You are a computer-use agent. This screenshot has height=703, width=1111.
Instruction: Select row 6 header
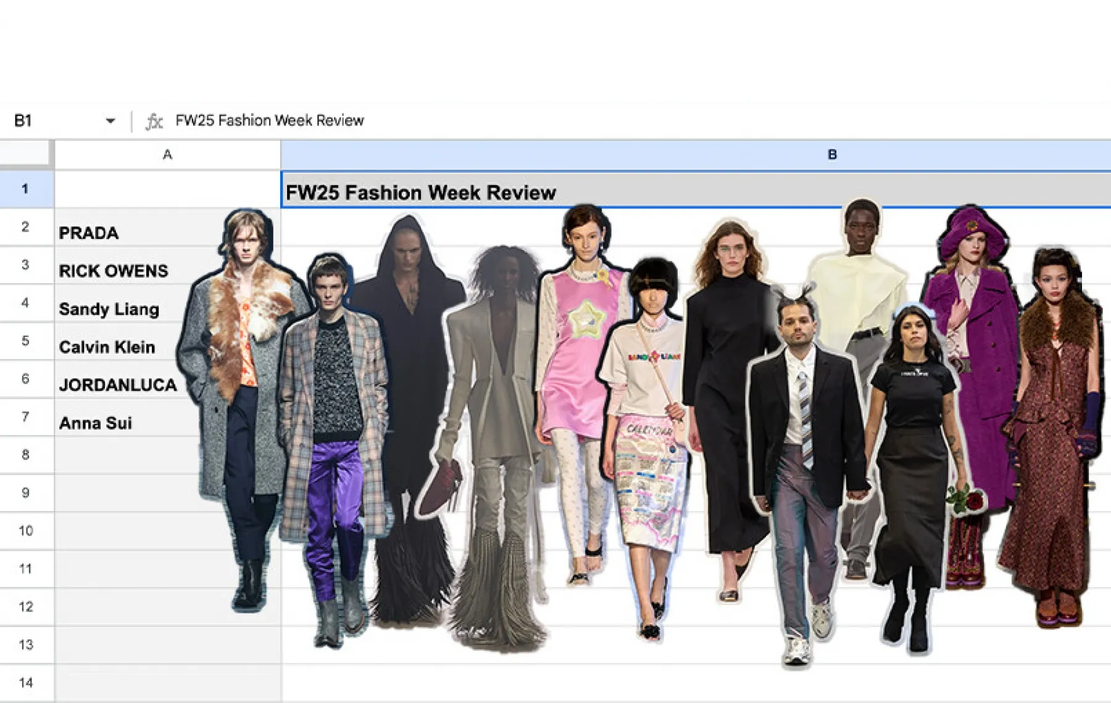pos(27,379)
